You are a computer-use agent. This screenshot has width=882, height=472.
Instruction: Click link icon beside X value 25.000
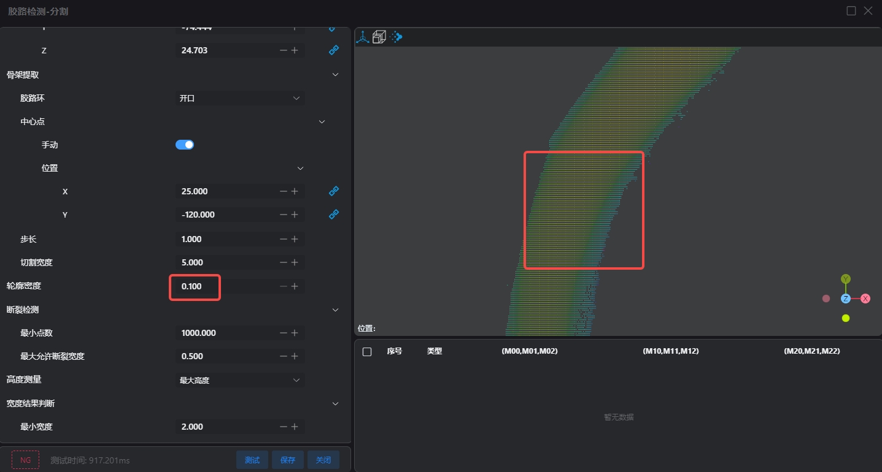[334, 191]
